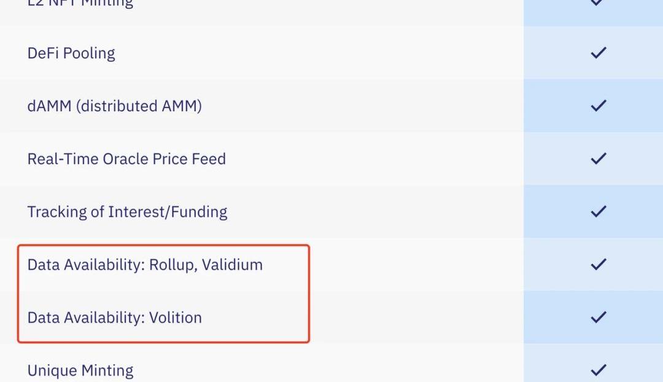The height and width of the screenshot is (382, 663).
Task: Select the checkmark for Rollup, Validium row
Action: [598, 265]
